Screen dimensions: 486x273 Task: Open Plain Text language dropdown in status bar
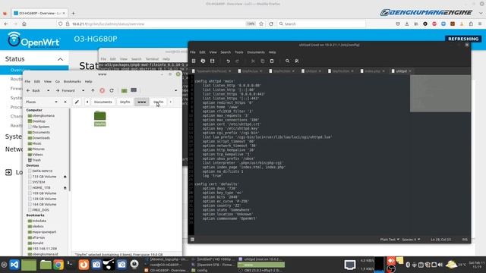390,240
